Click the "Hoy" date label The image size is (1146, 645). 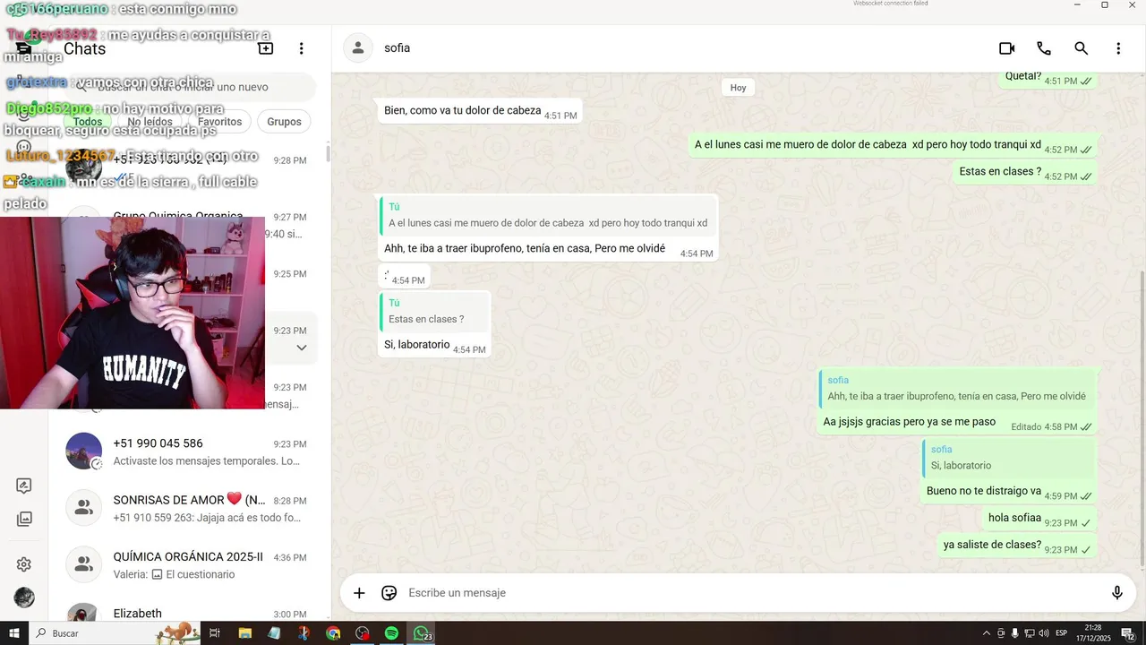click(738, 88)
